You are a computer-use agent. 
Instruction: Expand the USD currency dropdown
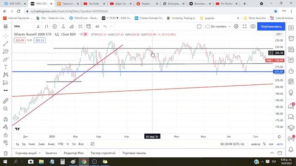coord(279,34)
